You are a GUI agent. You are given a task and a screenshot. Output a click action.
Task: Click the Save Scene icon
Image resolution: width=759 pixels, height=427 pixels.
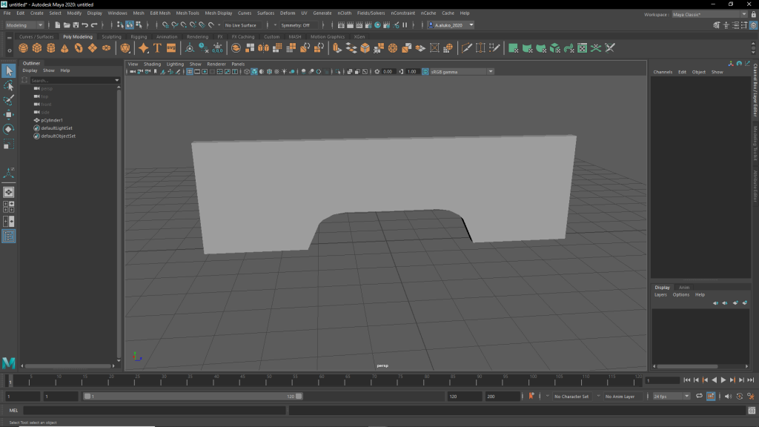74,25
